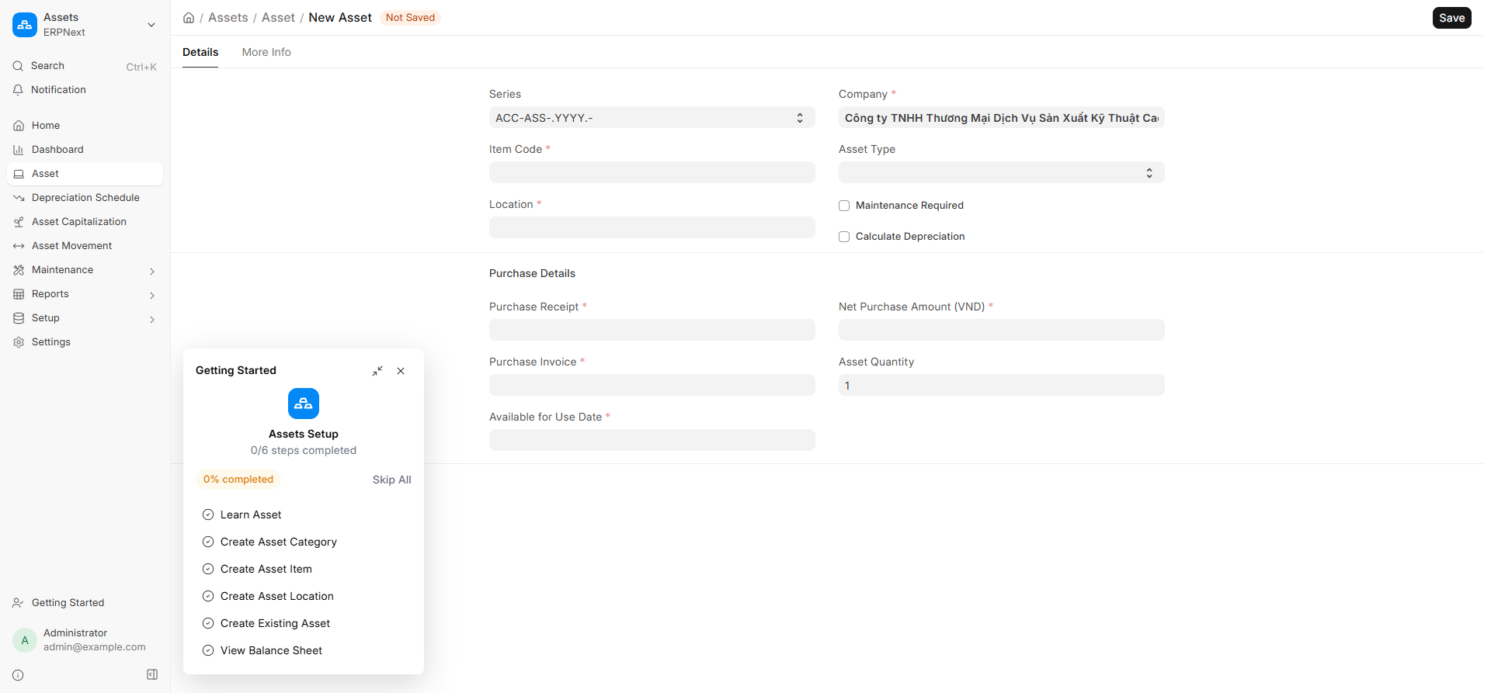Click the Company field
The height and width of the screenshot is (693, 1491).
[x=1002, y=118]
